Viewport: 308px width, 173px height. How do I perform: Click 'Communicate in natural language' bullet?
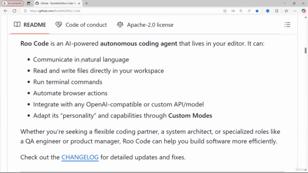81,60
